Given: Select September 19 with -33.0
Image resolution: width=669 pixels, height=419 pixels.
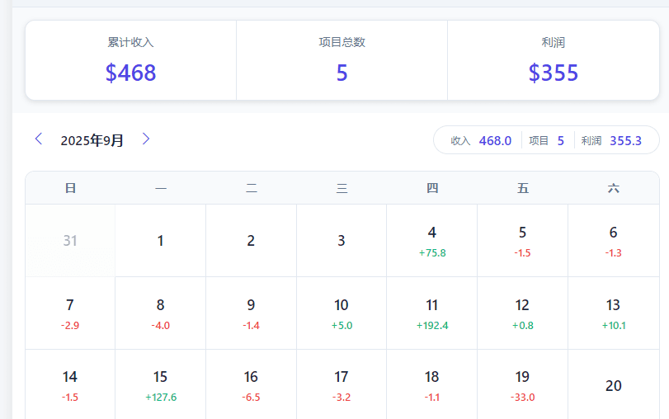Looking at the screenshot, I should coord(522,385).
